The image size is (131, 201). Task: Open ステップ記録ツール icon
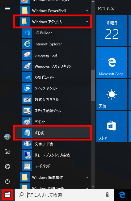tap(27, 111)
